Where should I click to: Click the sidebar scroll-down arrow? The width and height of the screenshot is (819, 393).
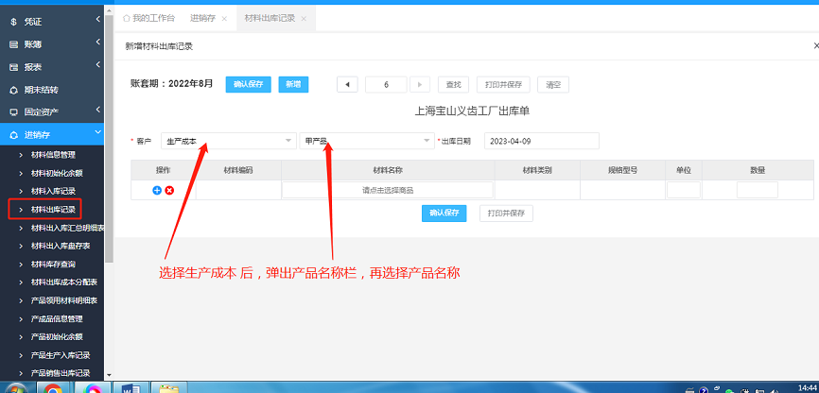pyautogui.click(x=109, y=375)
